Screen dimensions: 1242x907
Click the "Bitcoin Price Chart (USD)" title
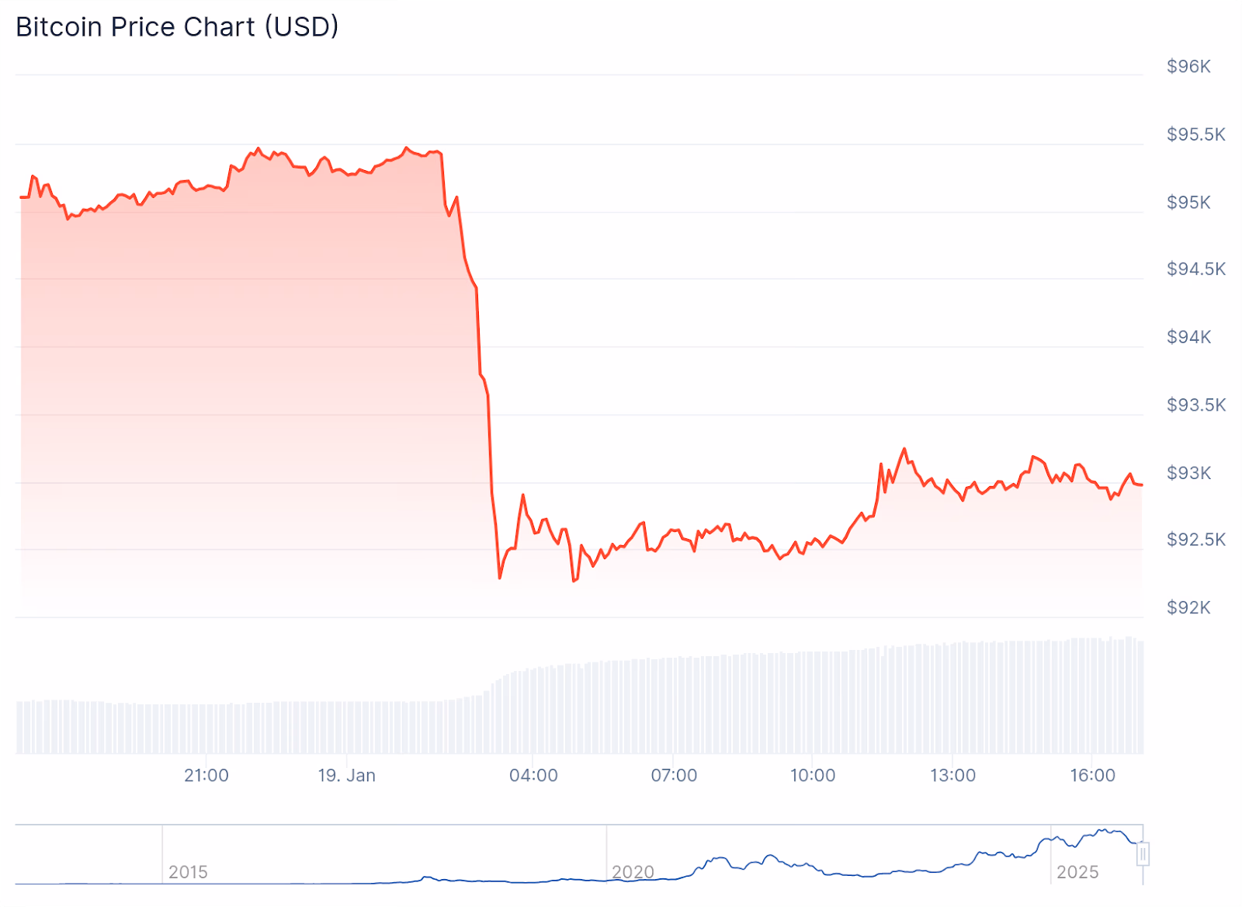tap(177, 27)
